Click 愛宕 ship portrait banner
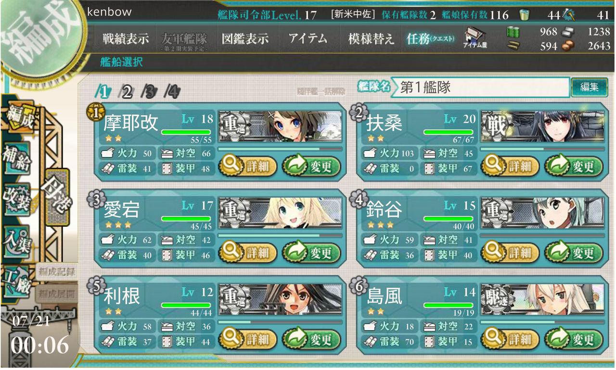616x370 pixels. [x=280, y=213]
